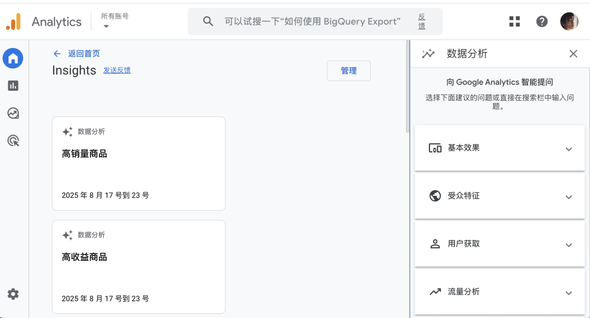Open the Advertising cursor-target icon
The width and height of the screenshot is (590, 318).
point(13,141)
